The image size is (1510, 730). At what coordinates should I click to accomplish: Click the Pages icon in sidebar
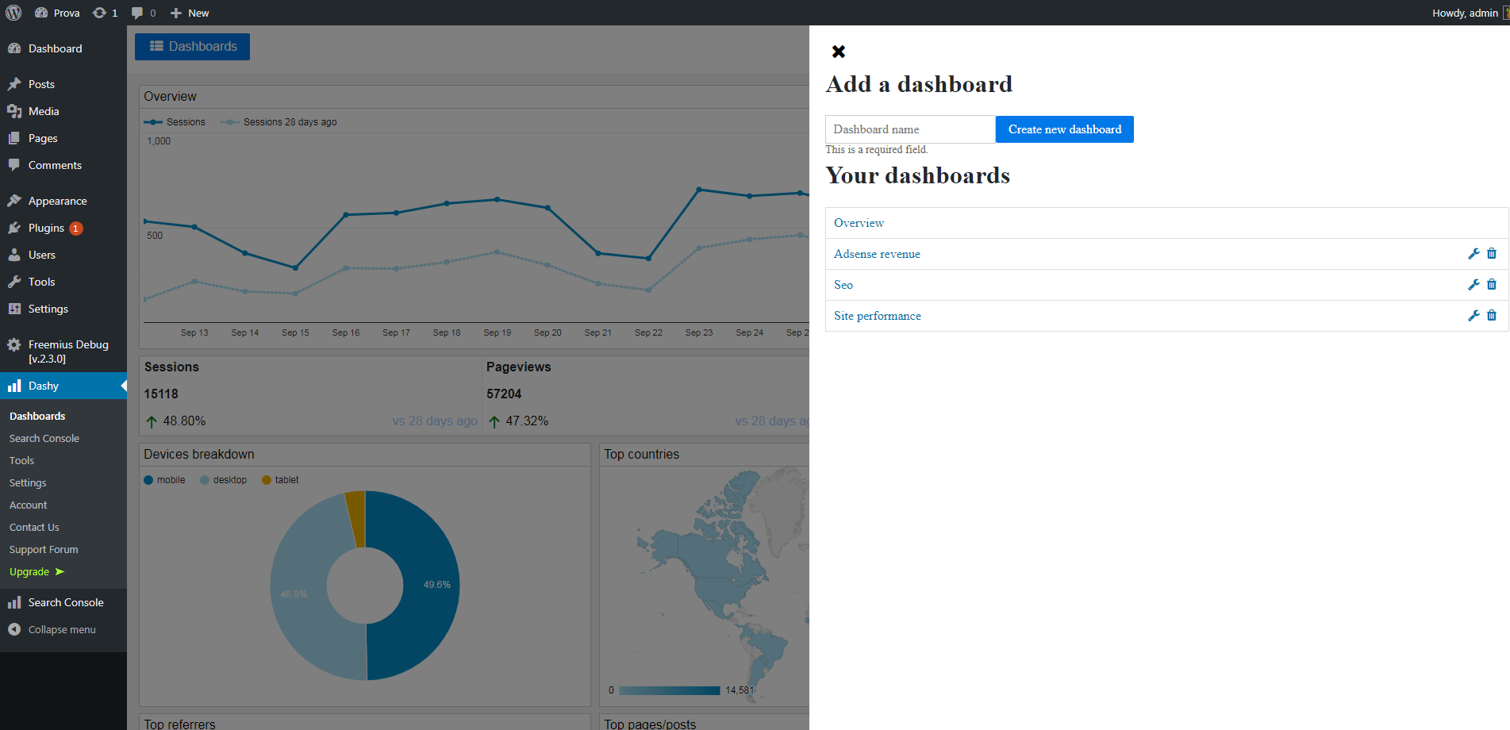(14, 138)
